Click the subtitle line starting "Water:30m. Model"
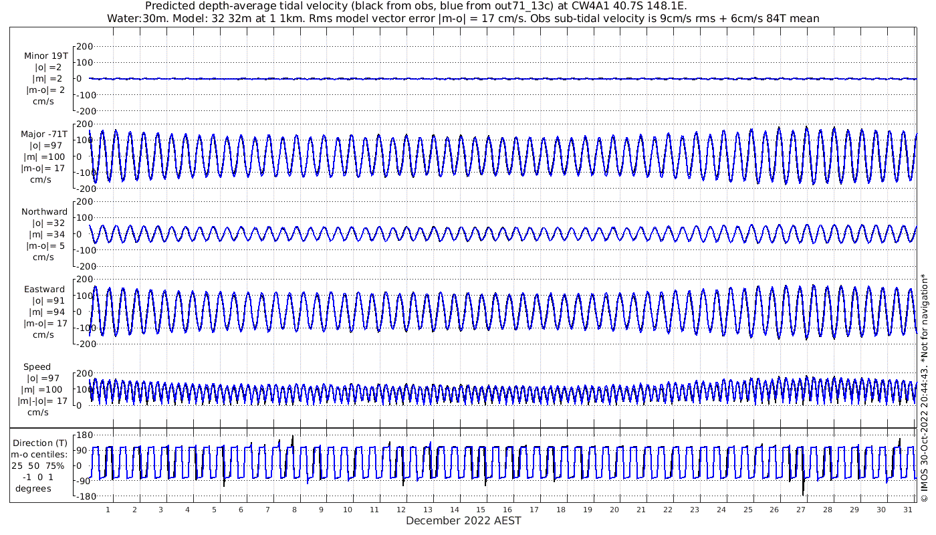This screenshot has height=535, width=936. [x=463, y=18]
